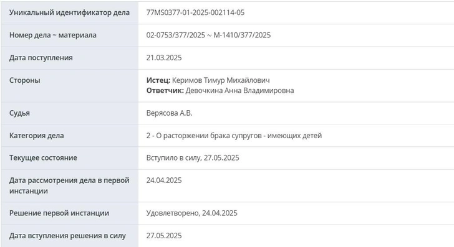Click the case category value about divorce

[x=234, y=136]
